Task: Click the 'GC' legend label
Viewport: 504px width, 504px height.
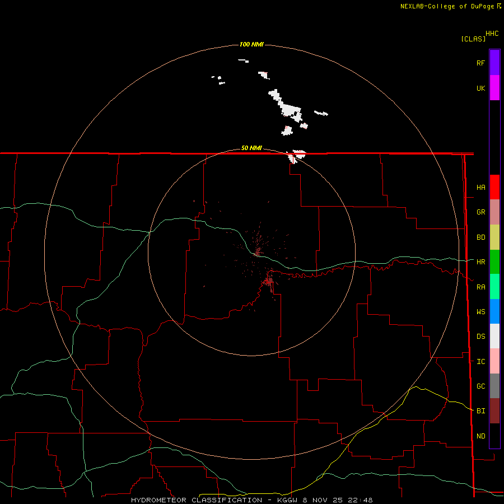Action: [x=481, y=386]
